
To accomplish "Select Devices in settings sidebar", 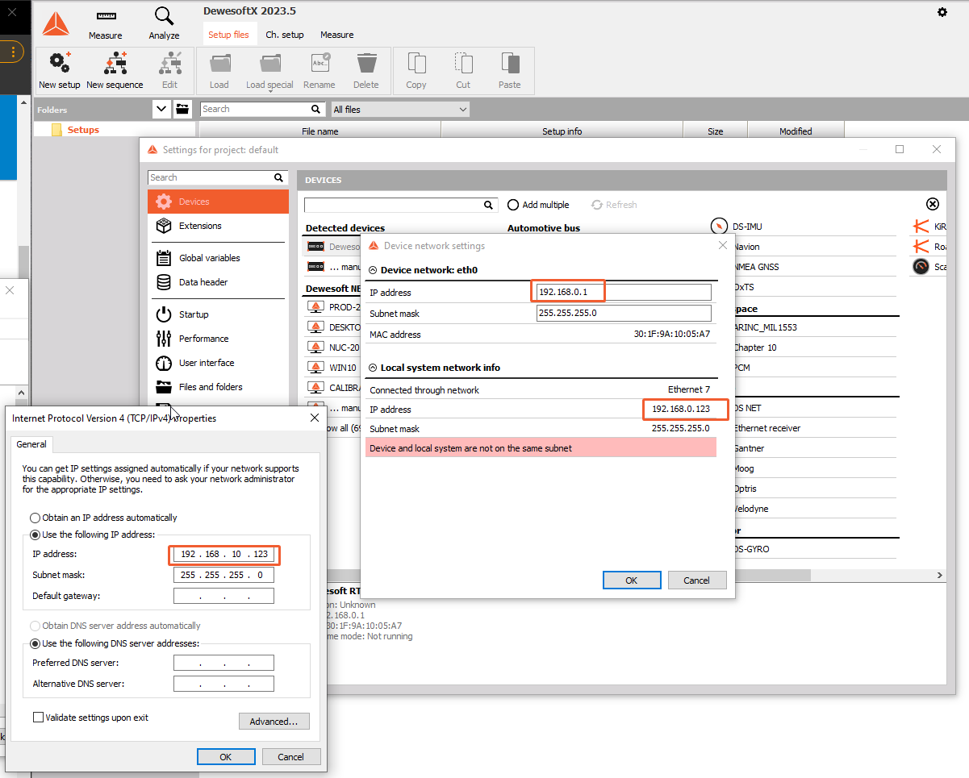I will [218, 202].
